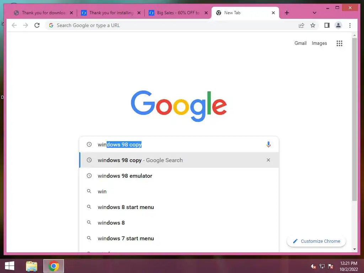
Task: Remove 'windows 98 copy' suggestion
Action: click(x=268, y=160)
